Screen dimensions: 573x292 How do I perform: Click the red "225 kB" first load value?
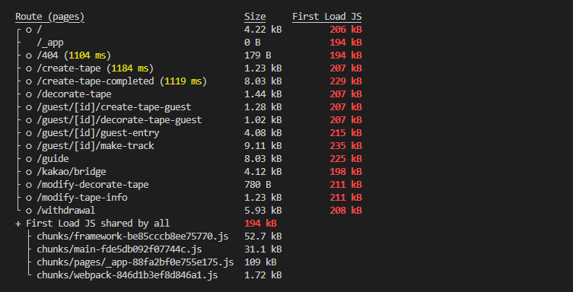click(345, 159)
